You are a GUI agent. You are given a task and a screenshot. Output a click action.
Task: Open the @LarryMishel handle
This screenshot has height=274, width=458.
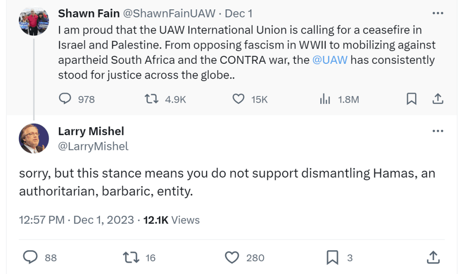point(93,146)
